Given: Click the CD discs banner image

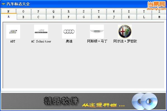Looking at the screenshot, I should 145,101.
